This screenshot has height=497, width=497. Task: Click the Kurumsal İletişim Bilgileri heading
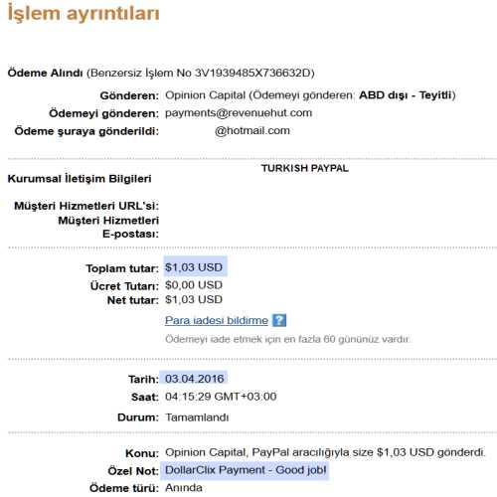pyautogui.click(x=80, y=179)
